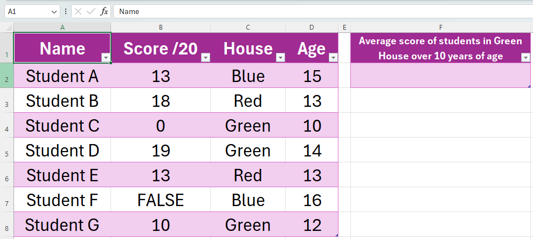Select column B header
The height and width of the screenshot is (239, 533).
[161, 28]
